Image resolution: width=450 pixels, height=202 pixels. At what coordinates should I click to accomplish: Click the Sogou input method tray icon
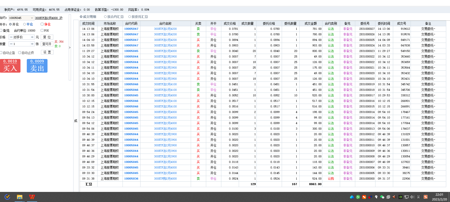pos(425,197)
